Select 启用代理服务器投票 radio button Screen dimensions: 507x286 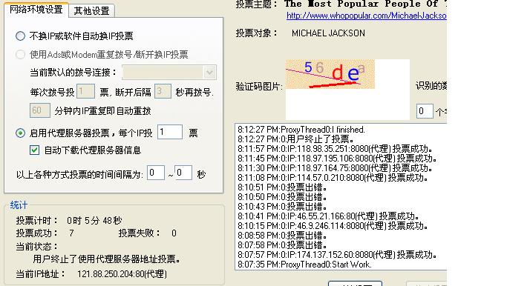(x=20, y=133)
